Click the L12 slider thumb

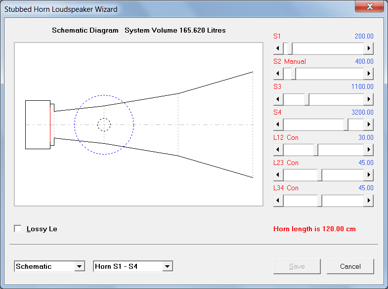(x=316, y=150)
